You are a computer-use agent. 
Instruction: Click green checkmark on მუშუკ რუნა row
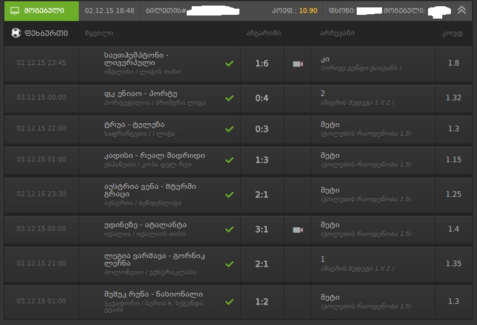(230, 302)
